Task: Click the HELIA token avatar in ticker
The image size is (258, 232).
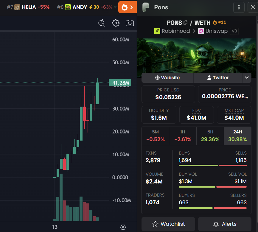Action: pos(17,7)
